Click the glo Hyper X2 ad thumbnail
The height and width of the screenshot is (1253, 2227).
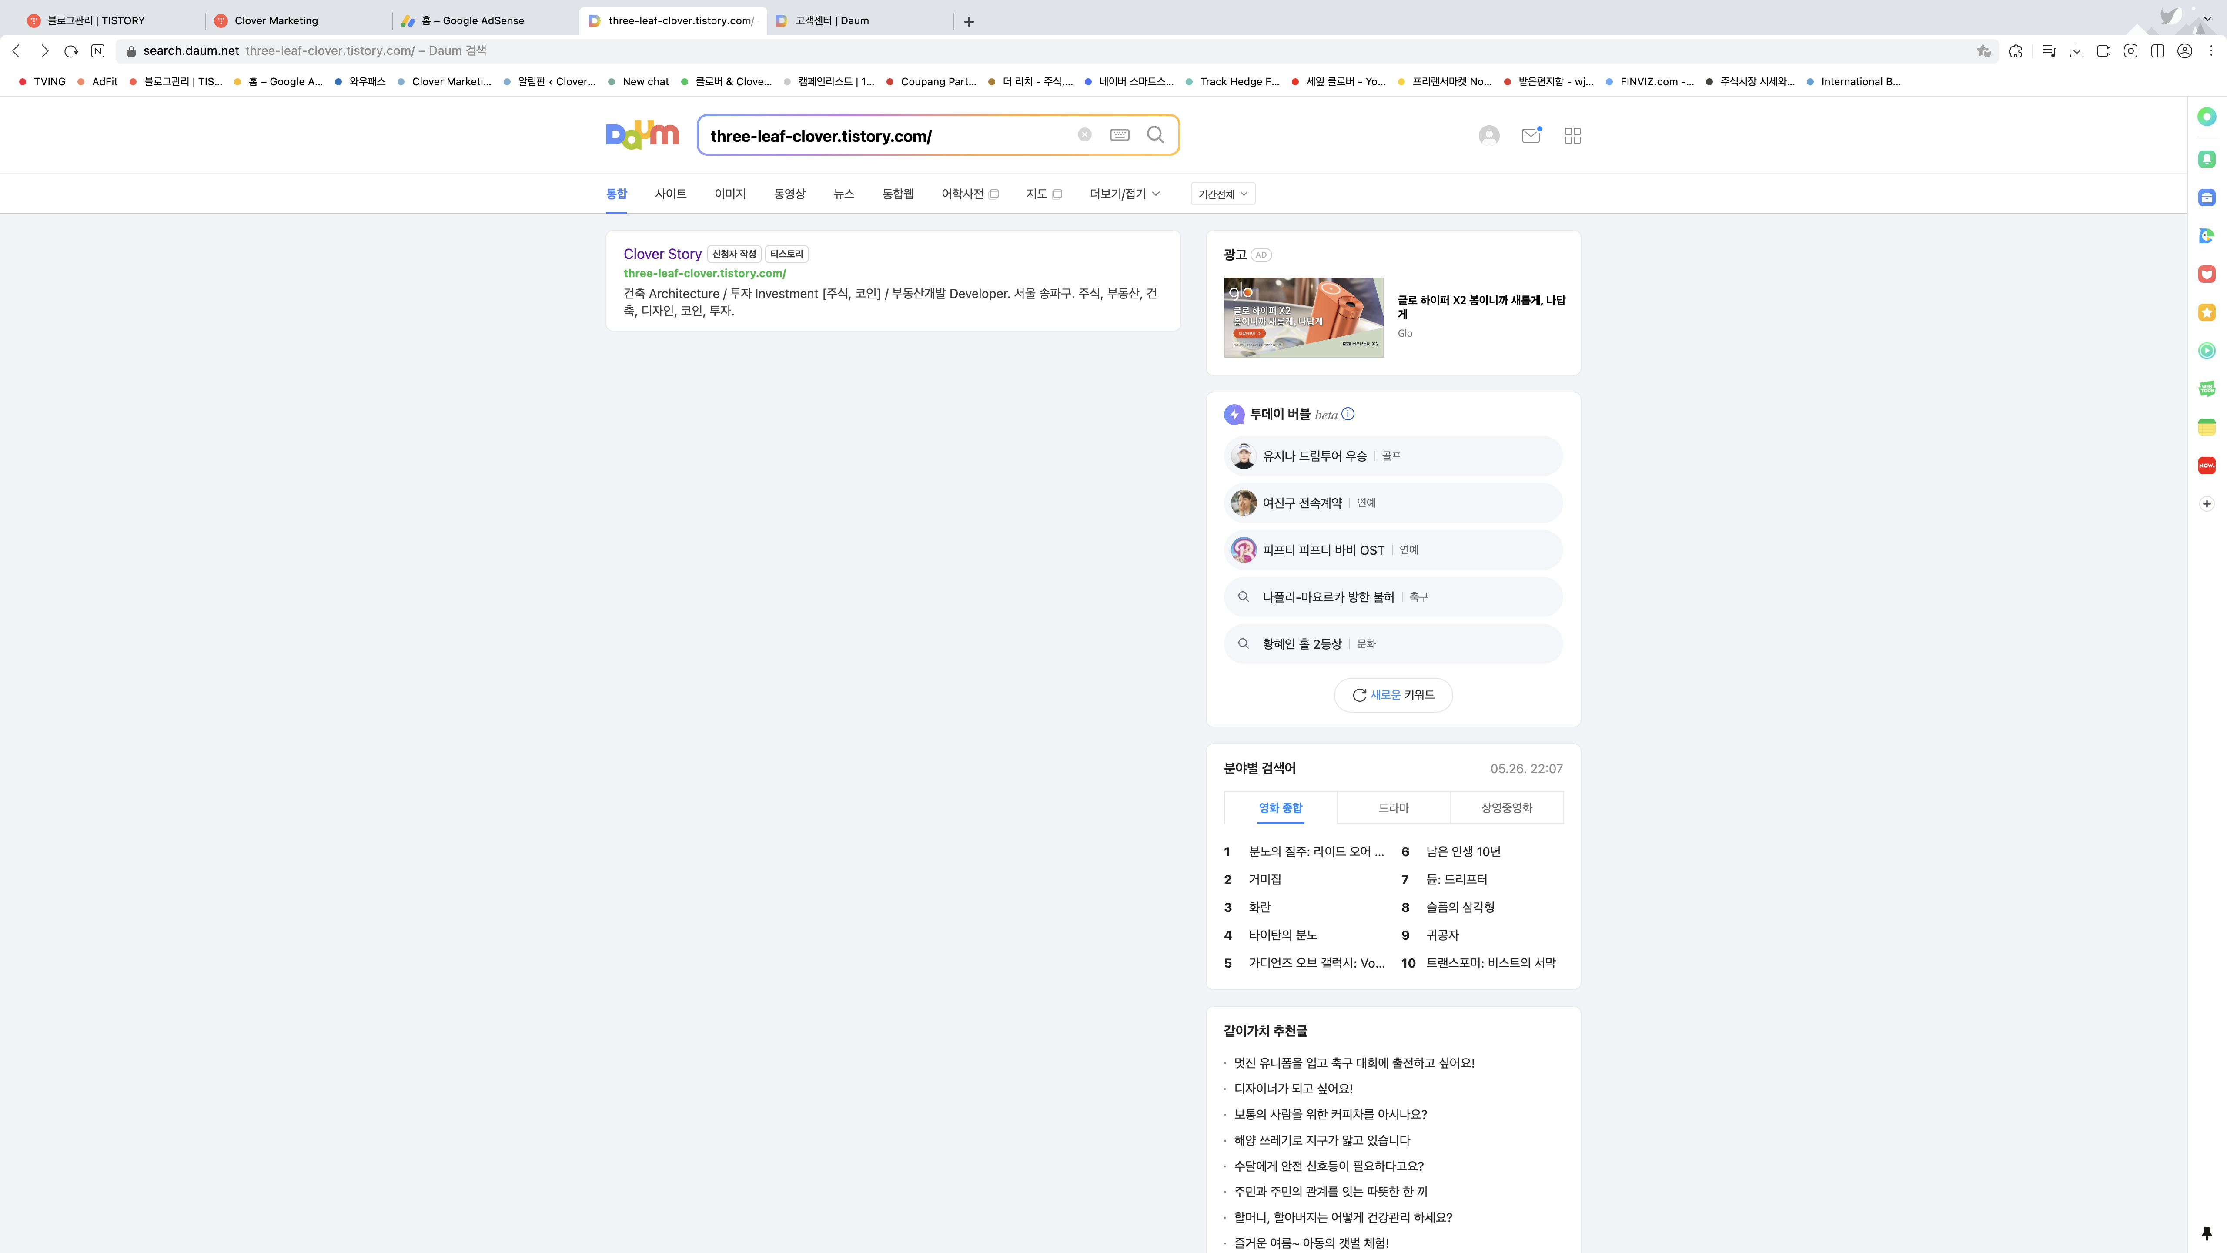pyautogui.click(x=1303, y=317)
